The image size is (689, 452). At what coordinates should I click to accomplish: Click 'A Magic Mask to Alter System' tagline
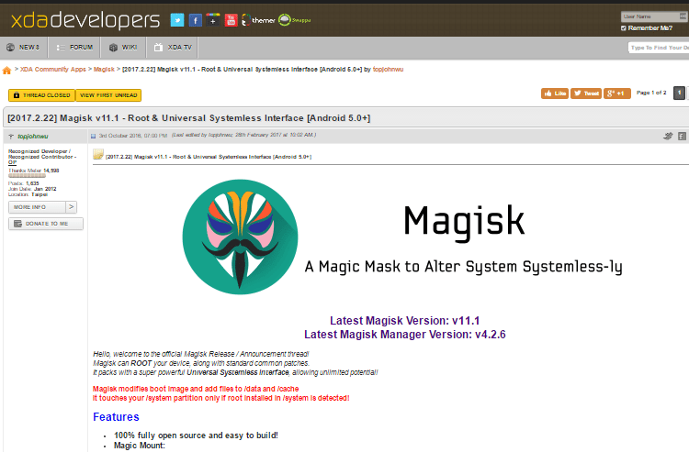[x=464, y=267]
